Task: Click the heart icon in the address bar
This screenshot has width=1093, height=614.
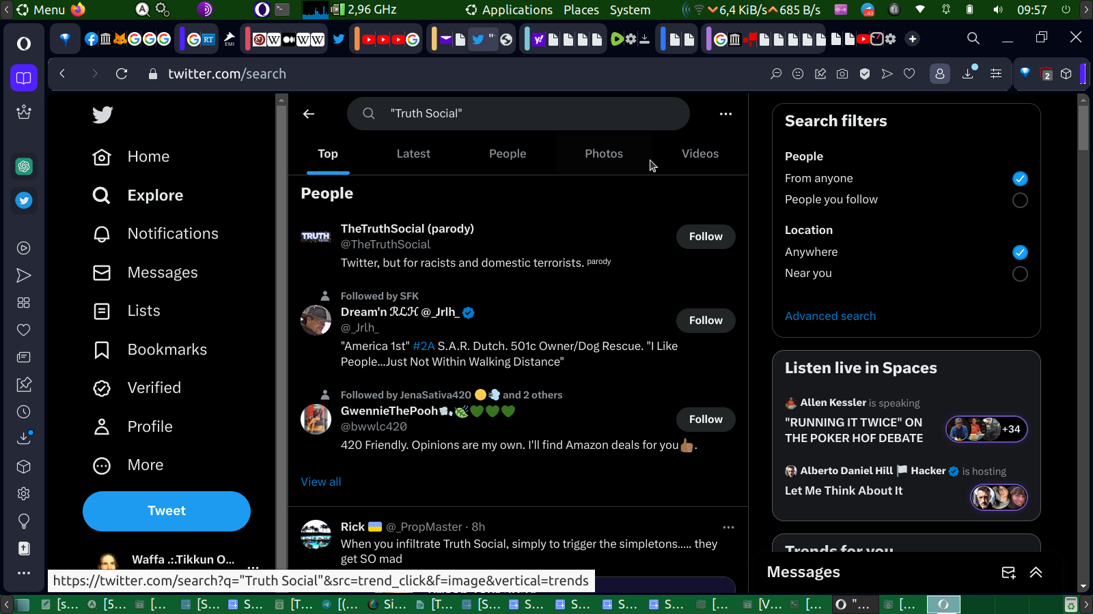Action: (x=909, y=74)
